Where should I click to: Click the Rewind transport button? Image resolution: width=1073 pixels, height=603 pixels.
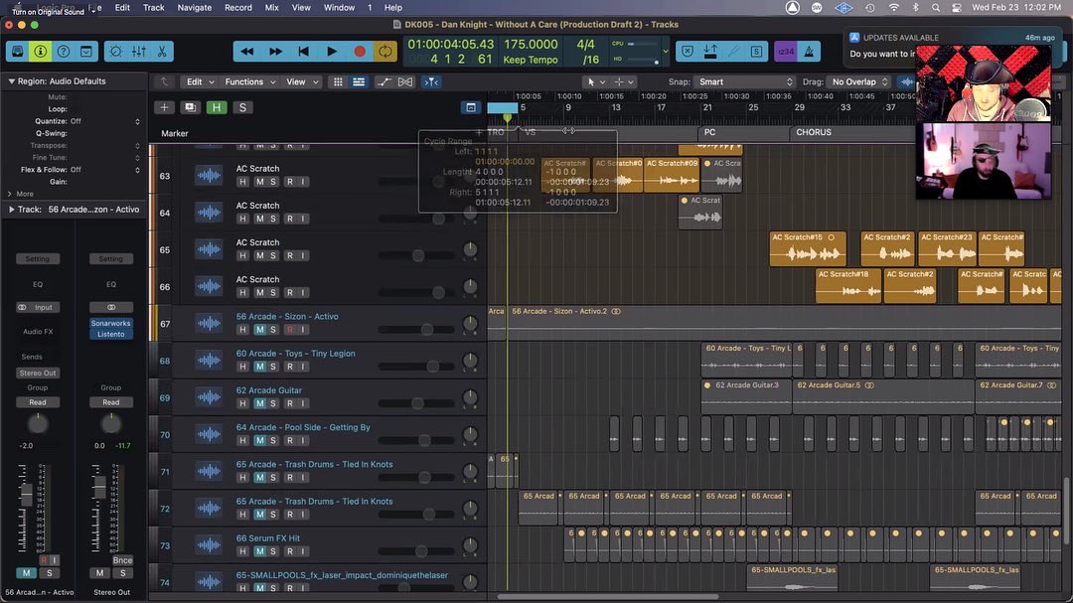[247, 52]
